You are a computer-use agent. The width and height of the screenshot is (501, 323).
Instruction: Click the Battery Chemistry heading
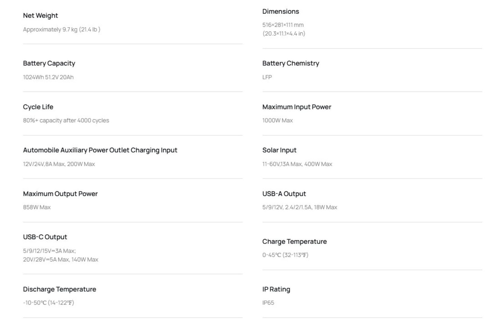coord(291,63)
